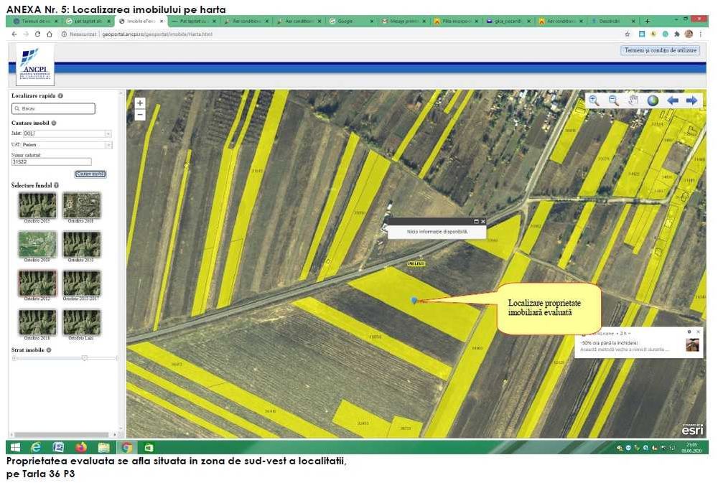Click the blue location marker on map
Screen dimensions: 718x483
[x=414, y=300]
